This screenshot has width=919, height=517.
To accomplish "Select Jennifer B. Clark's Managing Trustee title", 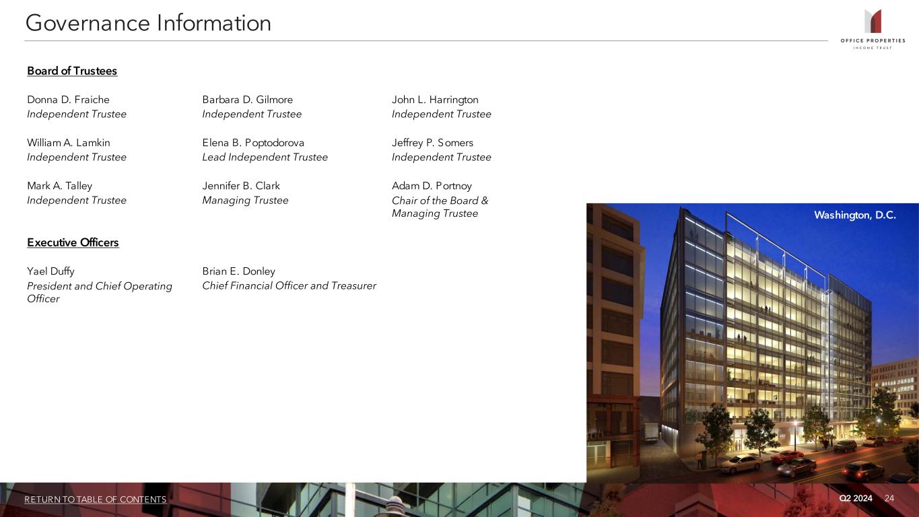I will pos(245,200).
